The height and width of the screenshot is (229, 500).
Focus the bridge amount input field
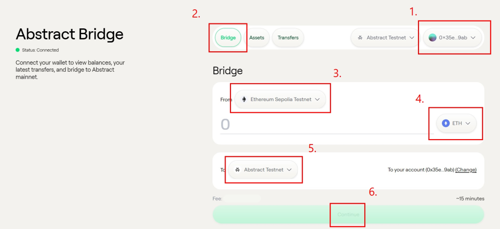point(322,125)
